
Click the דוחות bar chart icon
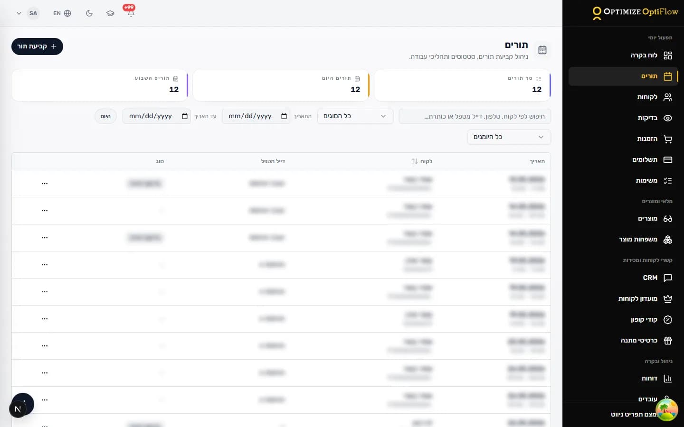tap(668, 379)
